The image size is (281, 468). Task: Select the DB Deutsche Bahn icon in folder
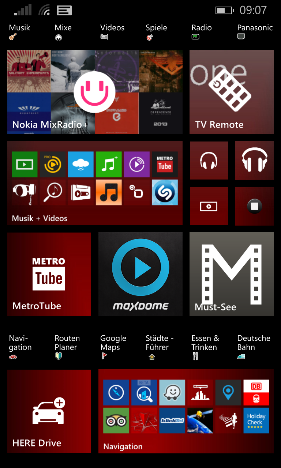pyautogui.click(x=256, y=392)
